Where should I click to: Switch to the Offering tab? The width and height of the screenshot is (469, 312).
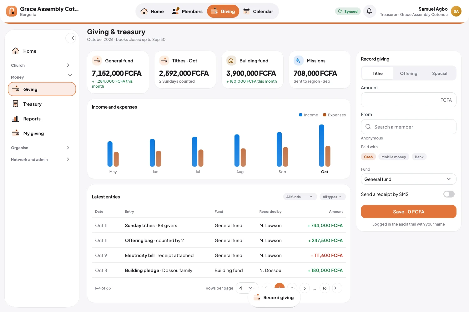tap(408, 73)
